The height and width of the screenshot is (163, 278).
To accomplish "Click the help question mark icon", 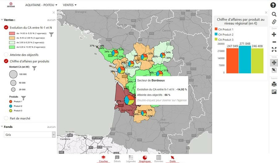I will coord(273,5).
